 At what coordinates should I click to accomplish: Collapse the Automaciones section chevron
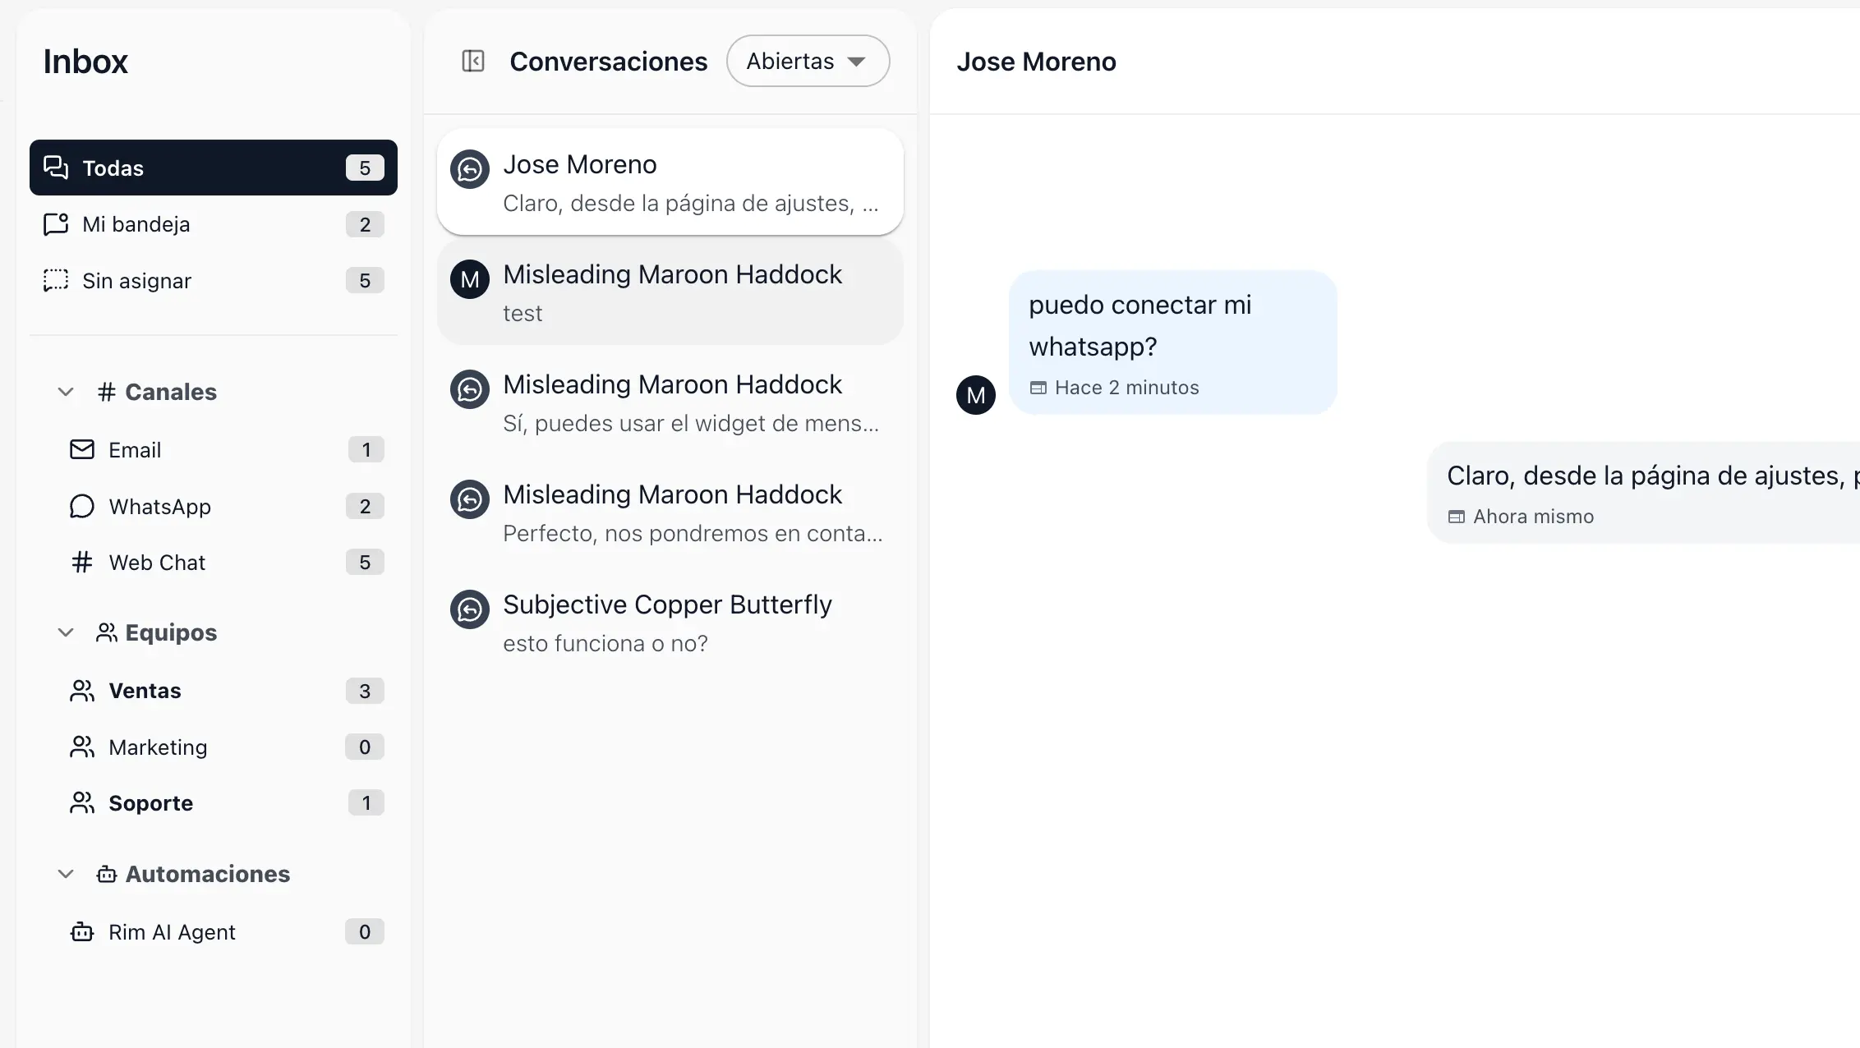point(66,874)
